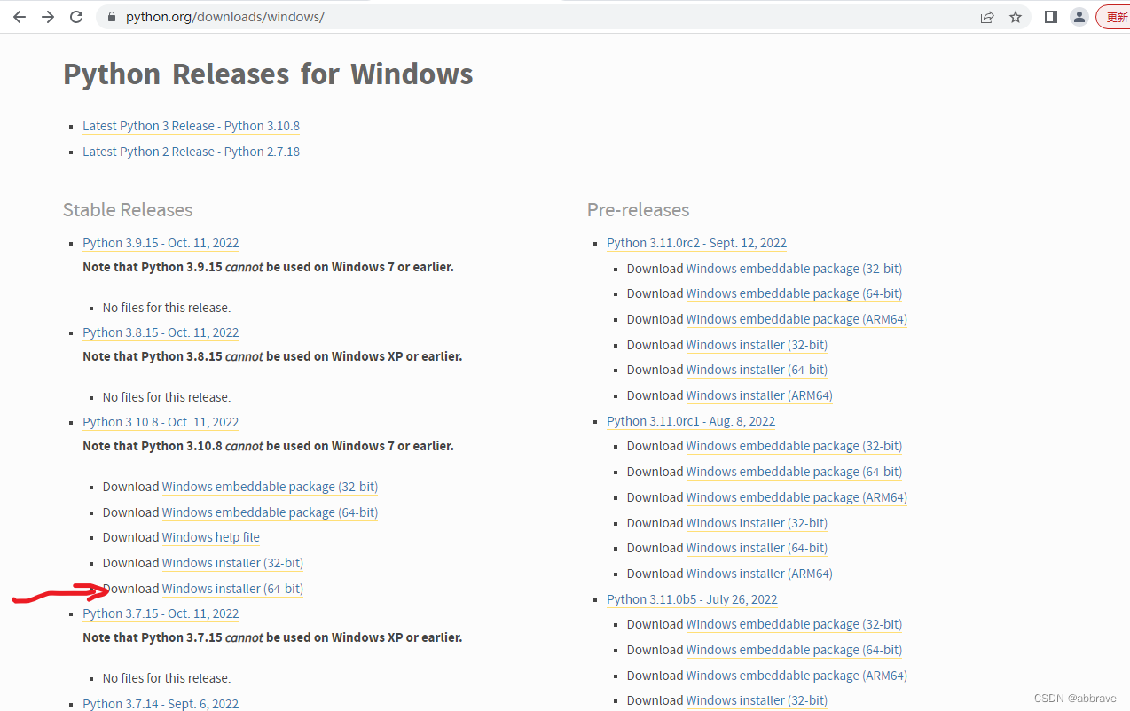
Task: Download 3.11.0rc1 Windows installer (32-bit)
Action: coord(757,523)
